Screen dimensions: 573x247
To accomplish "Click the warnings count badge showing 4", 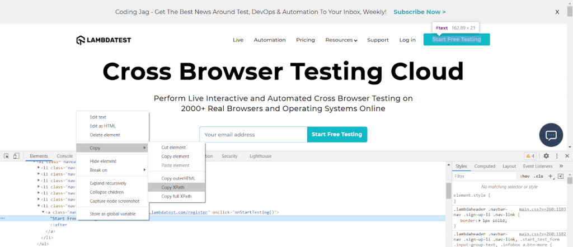I will pyautogui.click(x=530, y=156).
